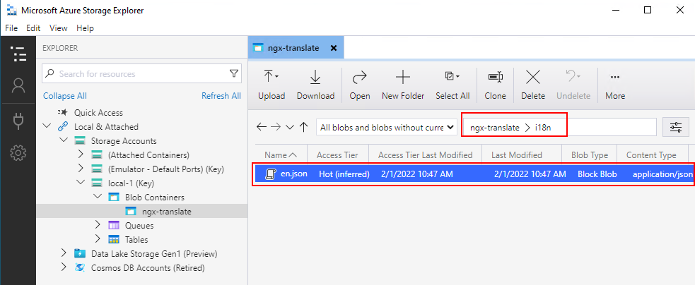Select local-1 (Key) storage account

point(131,183)
